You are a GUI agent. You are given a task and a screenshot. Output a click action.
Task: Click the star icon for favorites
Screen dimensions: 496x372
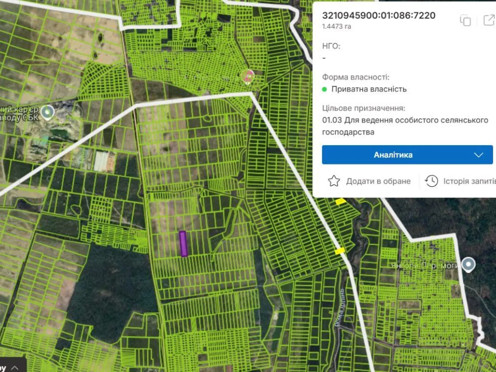coord(334,181)
